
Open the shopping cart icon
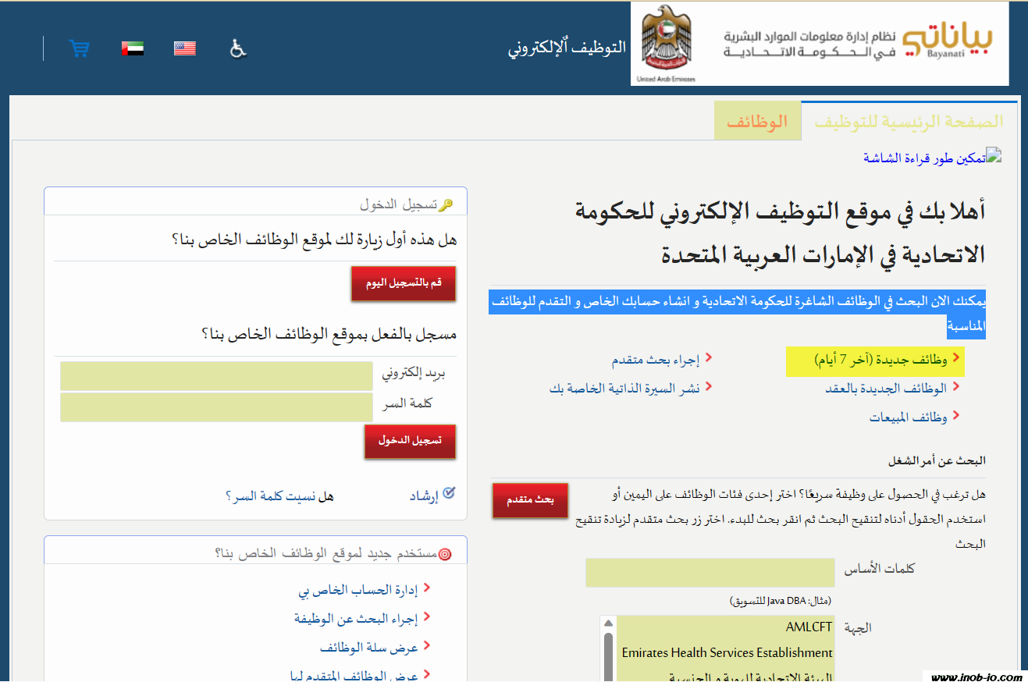(x=79, y=48)
